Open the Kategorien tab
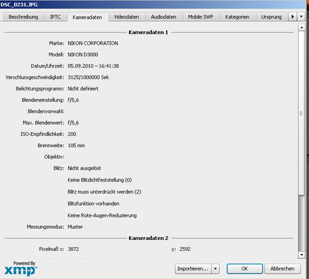Image resolution: width=309 pixels, height=279 pixels. point(237,17)
